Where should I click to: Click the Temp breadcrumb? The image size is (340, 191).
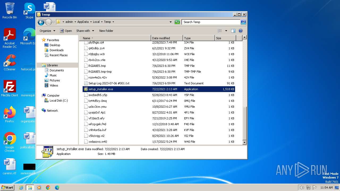pos(107,22)
